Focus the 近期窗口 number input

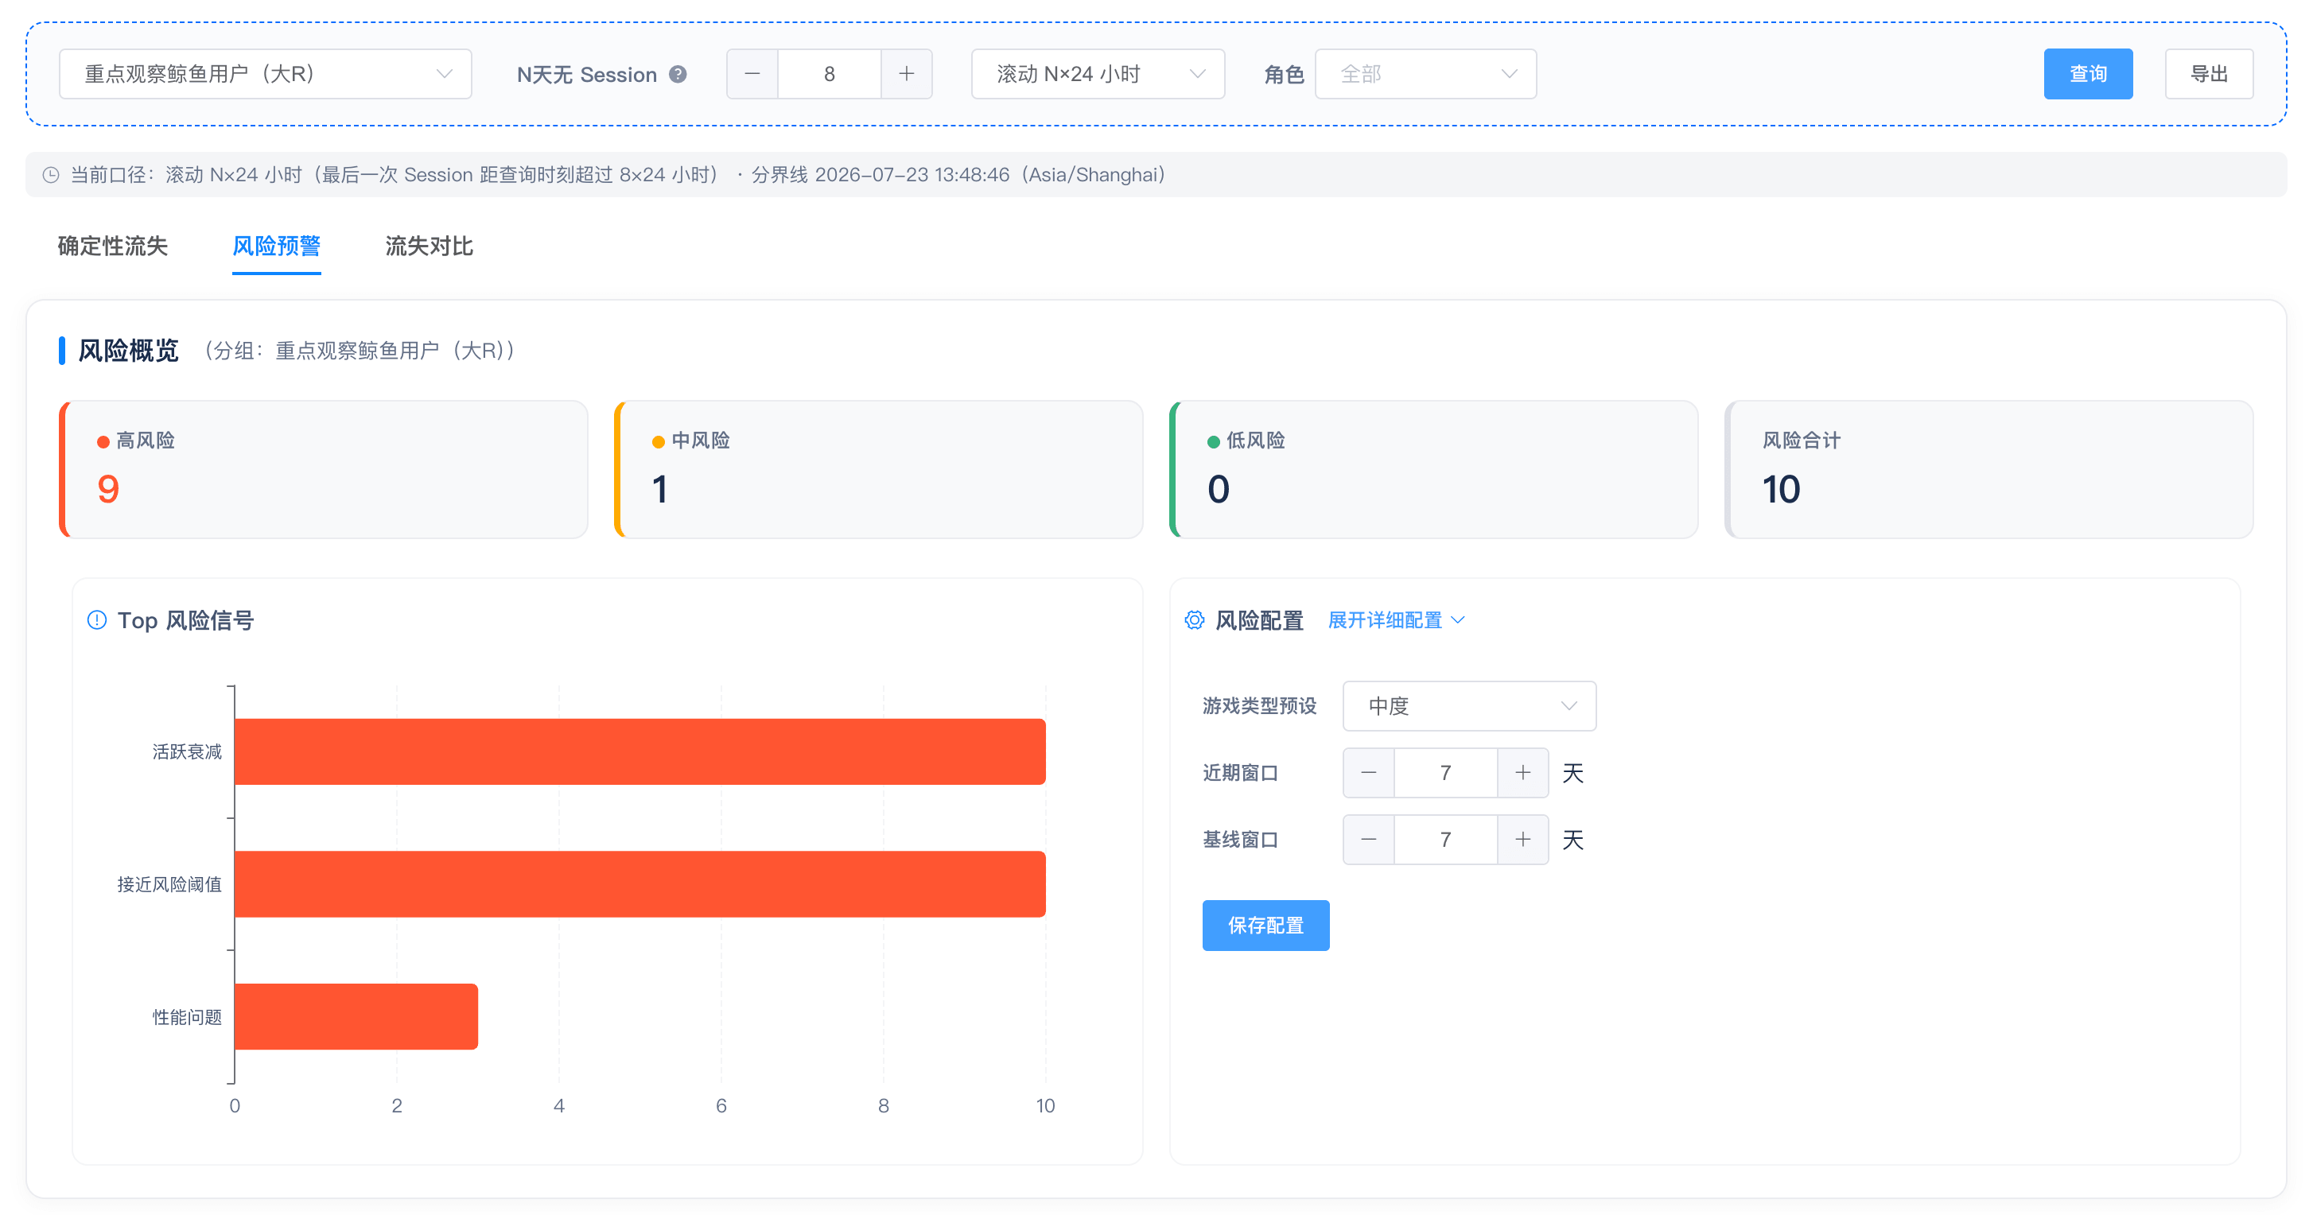pos(1446,773)
